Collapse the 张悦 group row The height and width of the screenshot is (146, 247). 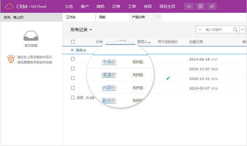coord(72,50)
